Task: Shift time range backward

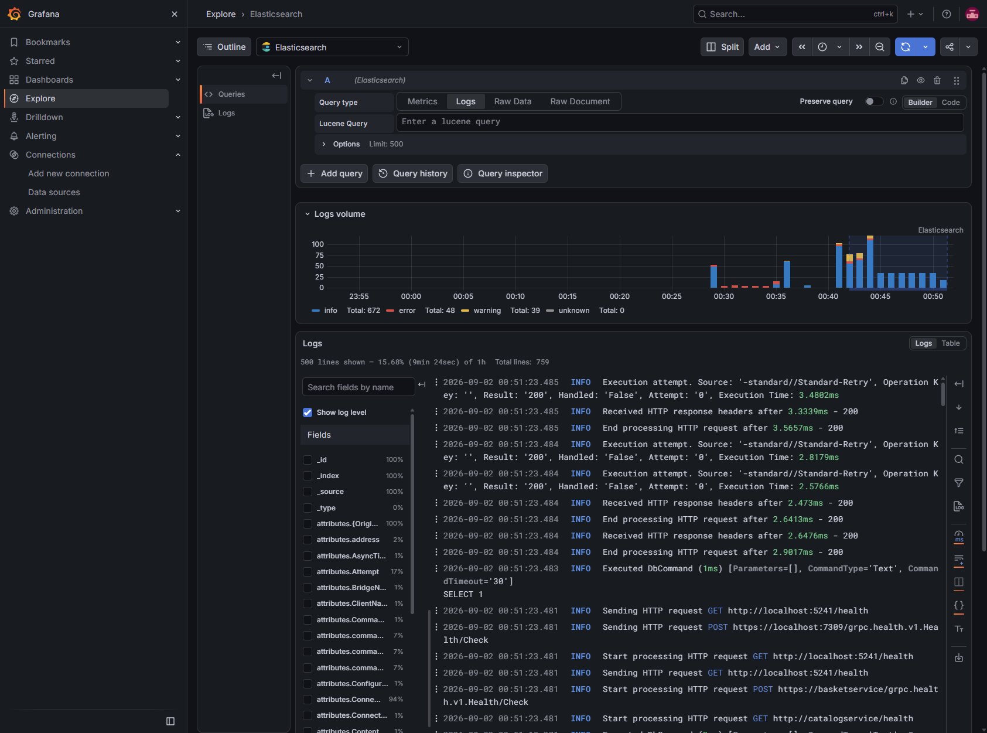Action: (x=802, y=47)
